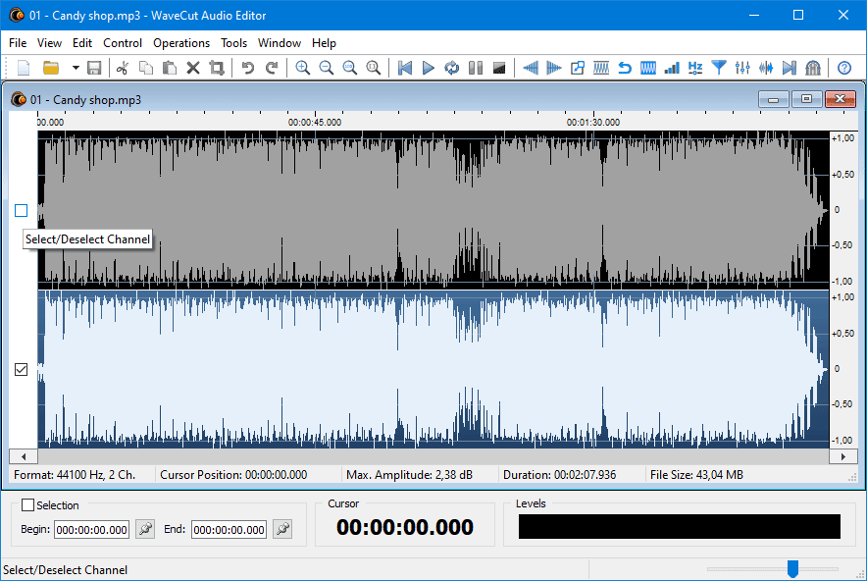Click the Begin time input field
This screenshot has height=581, width=867.
pos(92,530)
